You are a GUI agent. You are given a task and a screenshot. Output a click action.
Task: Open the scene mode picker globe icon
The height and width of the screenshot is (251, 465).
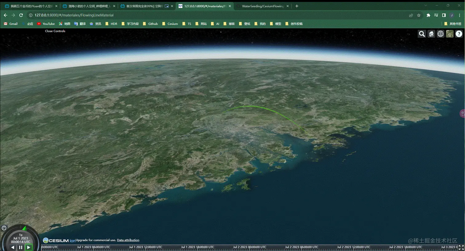tap(440, 34)
